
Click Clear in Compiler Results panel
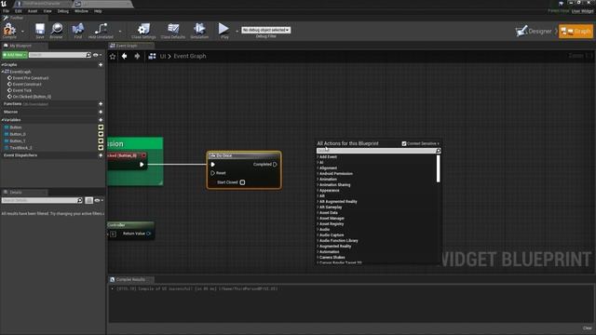(587, 328)
